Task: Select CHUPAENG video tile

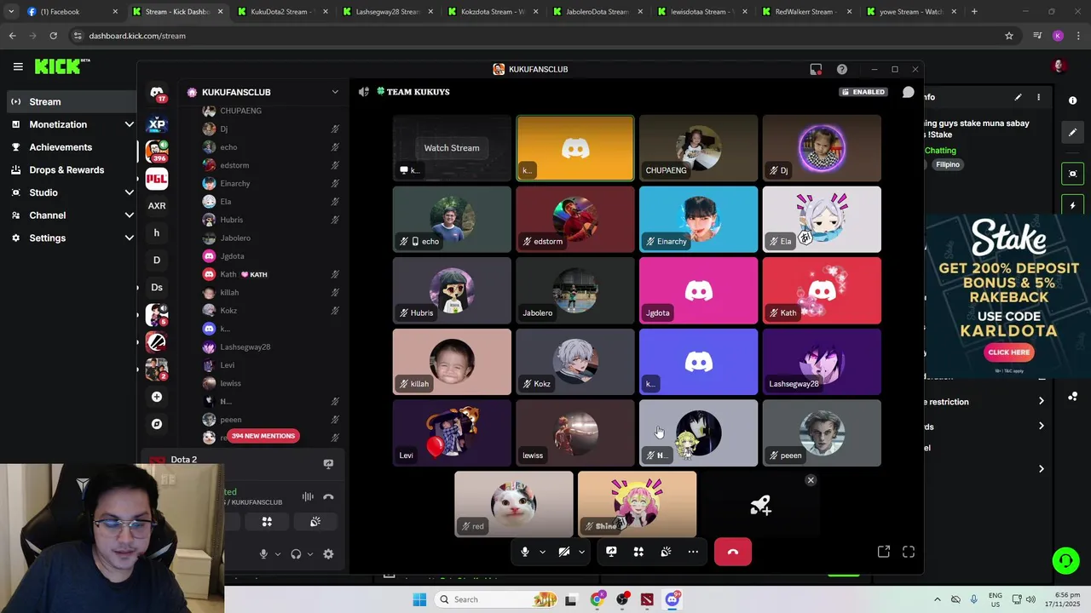Action: point(698,148)
